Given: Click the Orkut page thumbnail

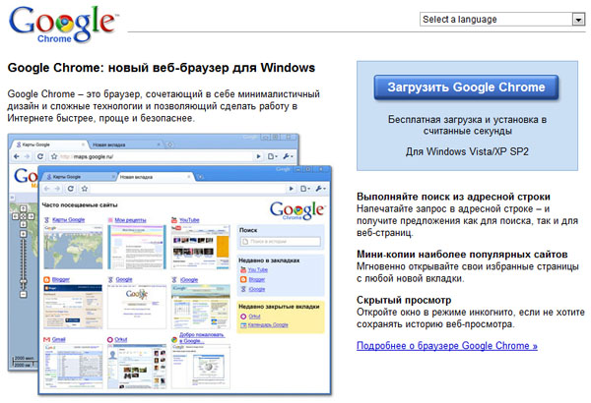Looking at the screenshot, I should [137, 366].
